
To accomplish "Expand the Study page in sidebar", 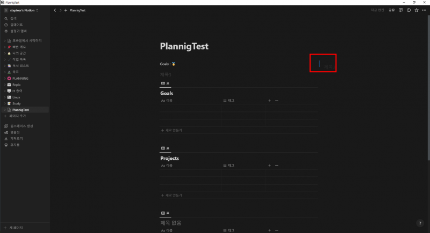I will [5, 104].
